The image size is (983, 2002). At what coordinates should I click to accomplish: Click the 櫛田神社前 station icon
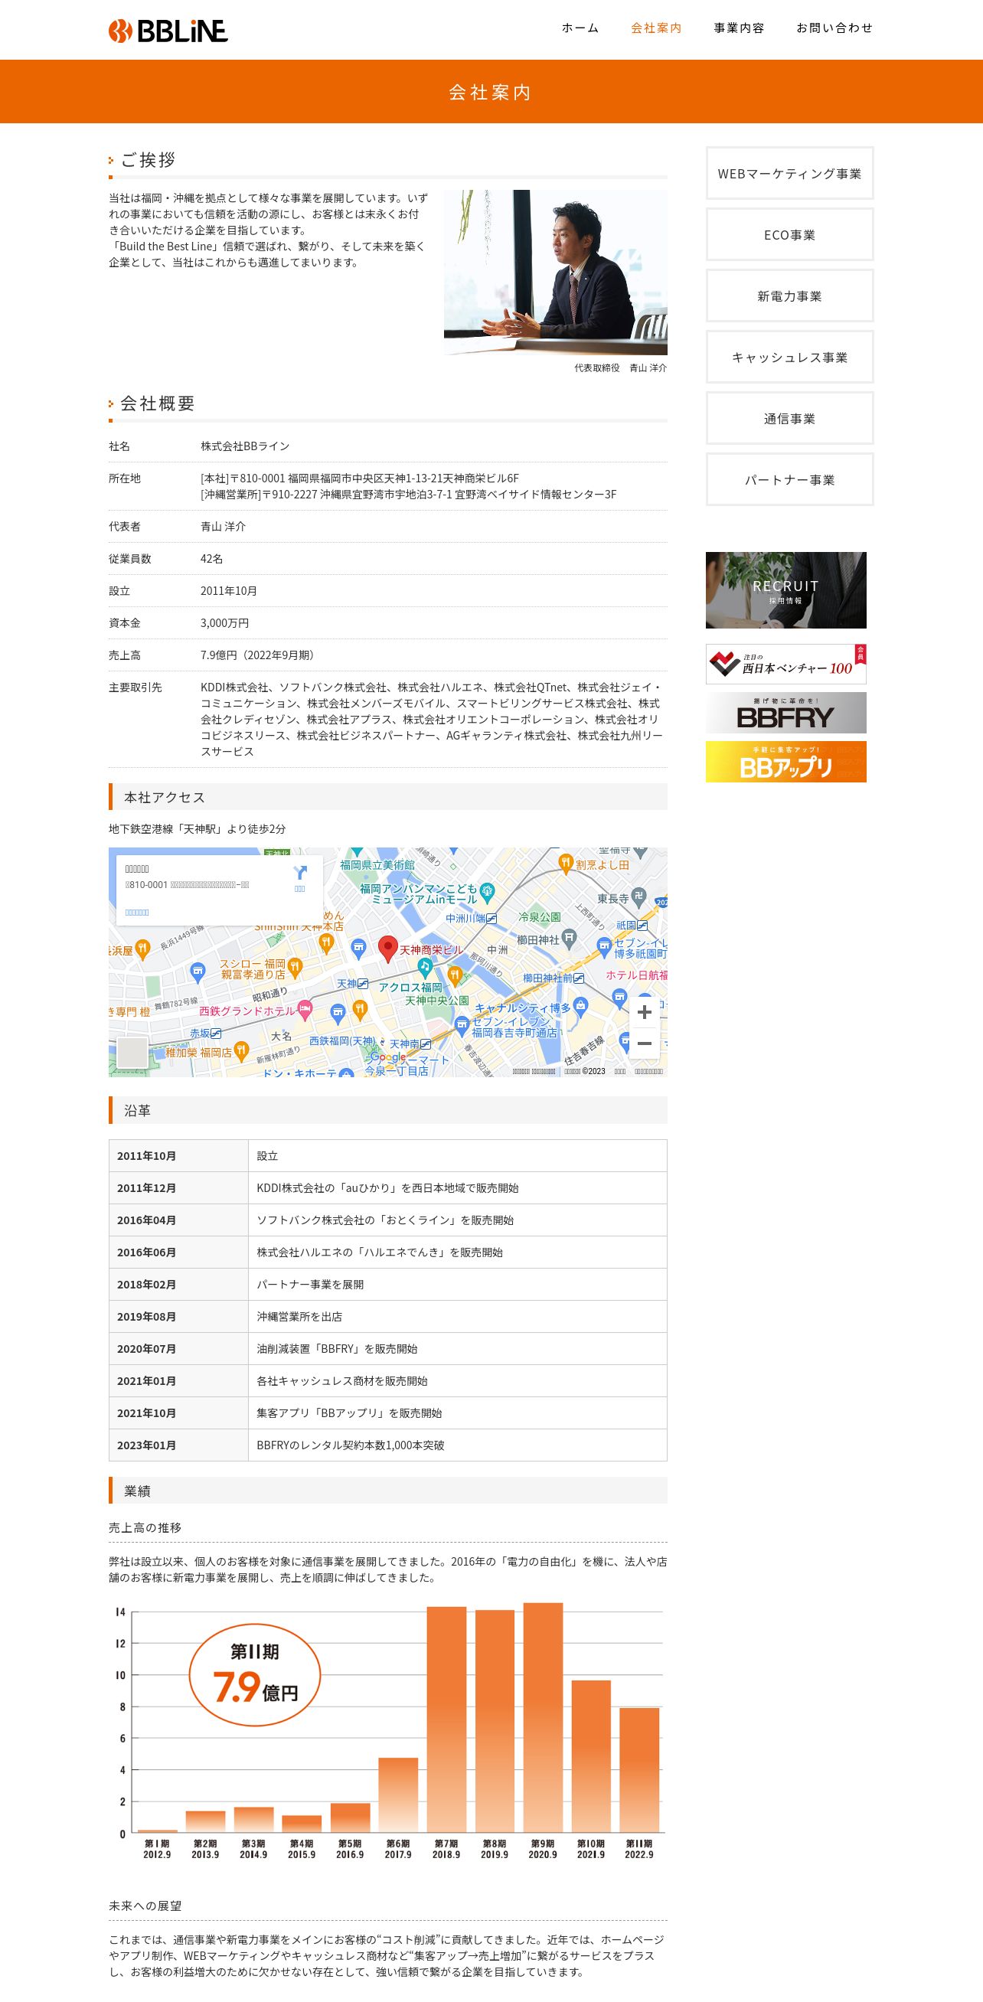tap(579, 978)
